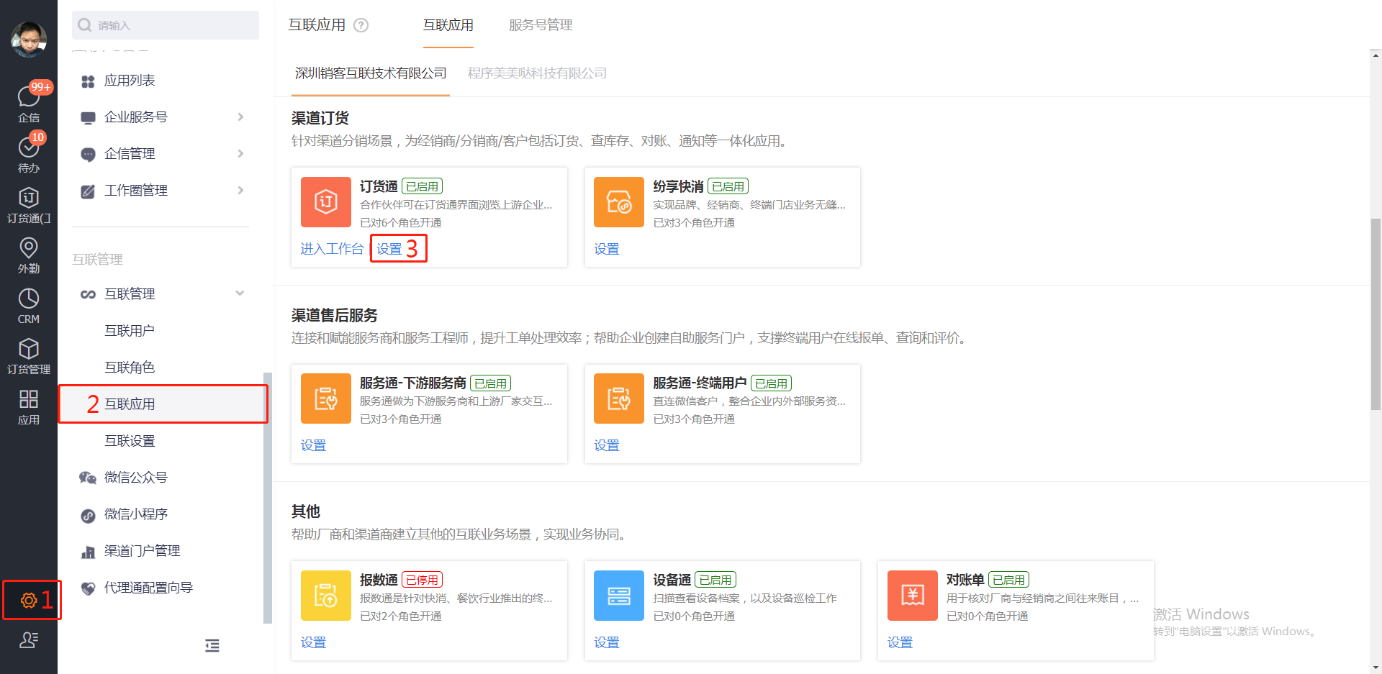Click the 渠道售后服务 section heading
Screen dimensions: 1382x674
tap(335, 315)
